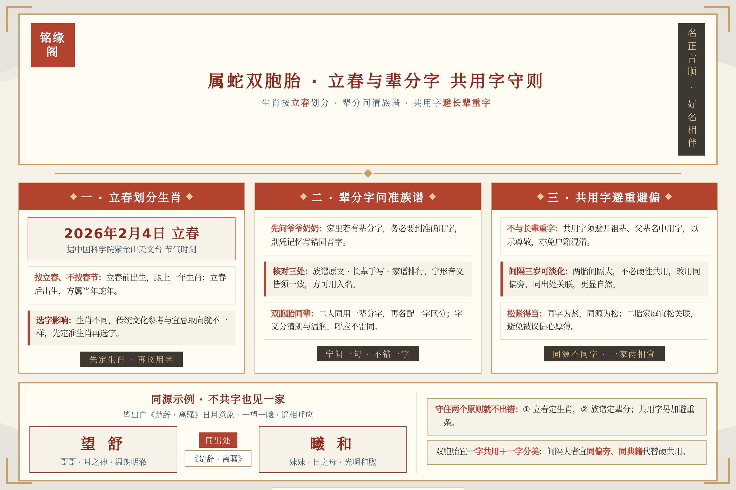Click heading 同源示例·不共字也见一家
The height and width of the screenshot is (490, 736).
(218, 399)
